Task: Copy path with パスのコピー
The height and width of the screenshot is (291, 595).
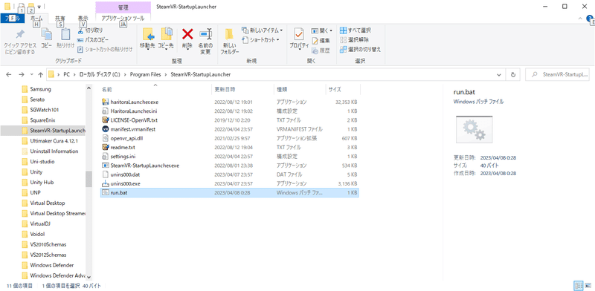Action: 93,40
